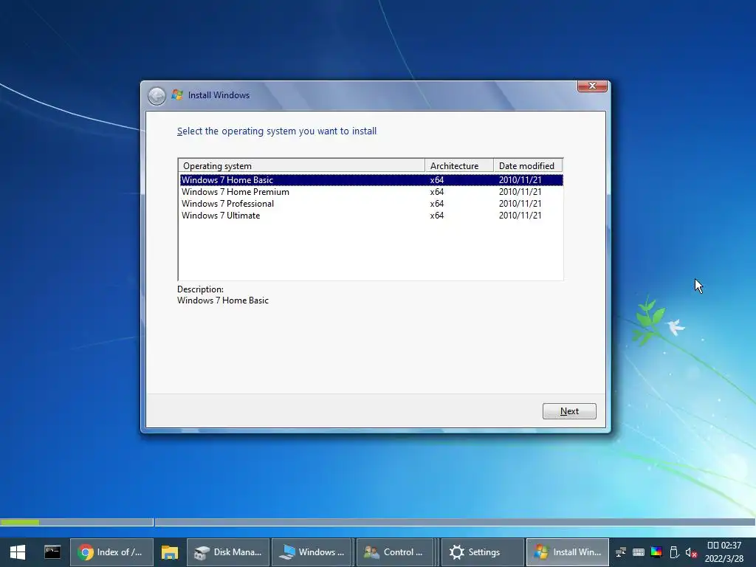Click the 'Windows 7 Home Basic' description text

[223, 300]
